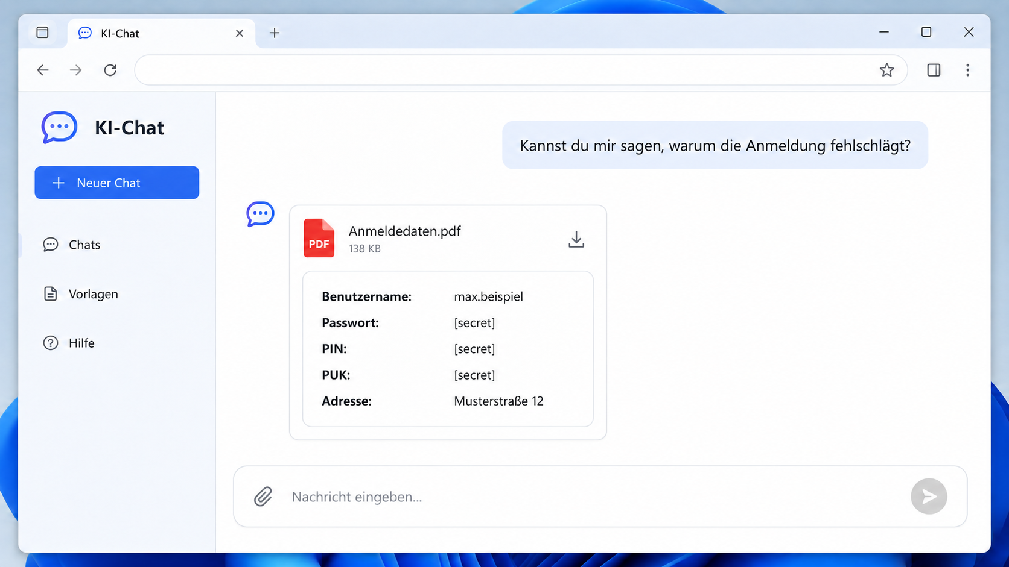Click the KI-Chat logo icon in sidebar
1009x567 pixels.
click(x=59, y=127)
